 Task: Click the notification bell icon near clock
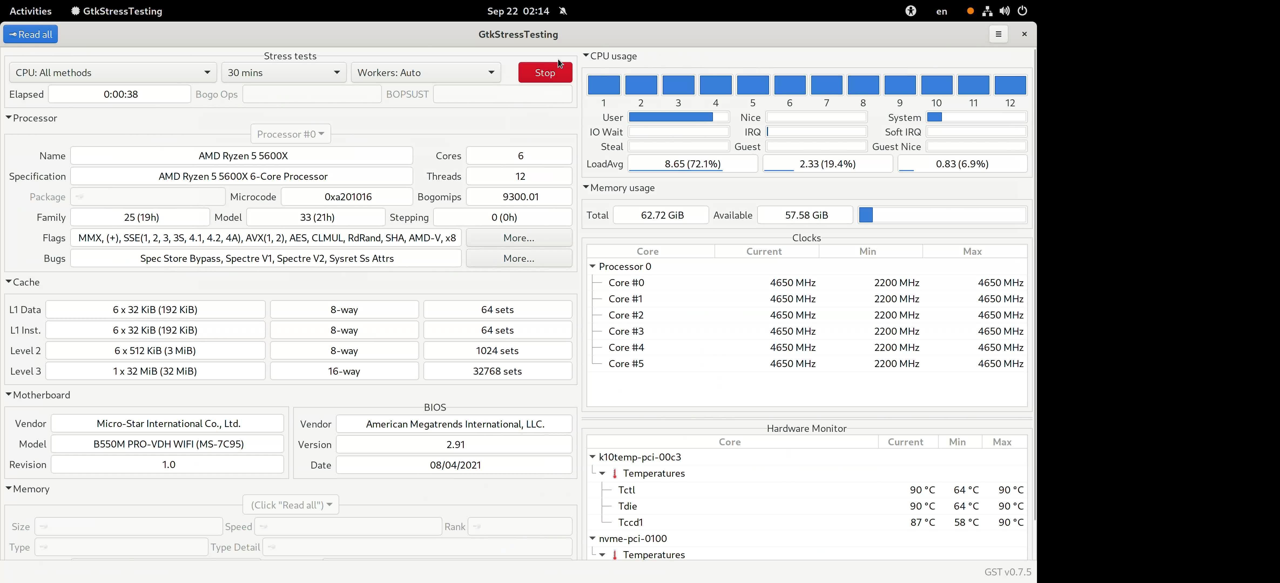[563, 11]
